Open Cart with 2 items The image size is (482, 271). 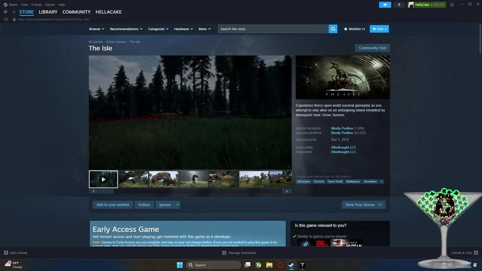point(379,29)
